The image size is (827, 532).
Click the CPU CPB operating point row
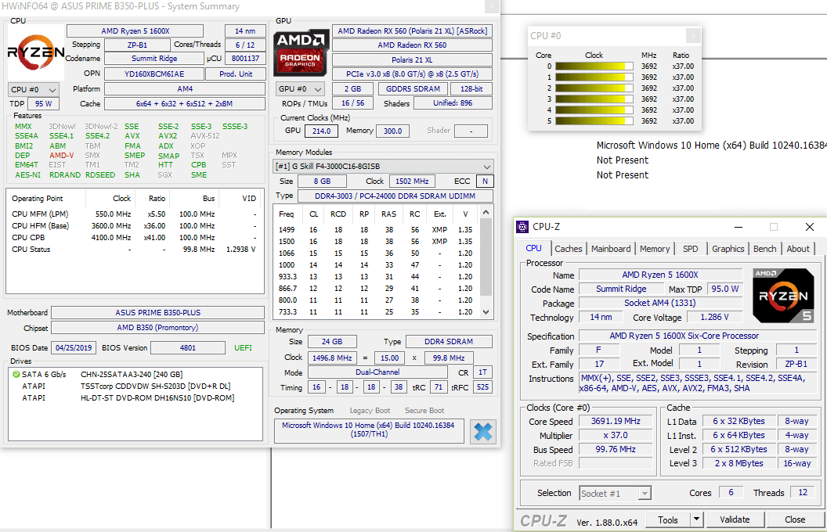[134, 238]
